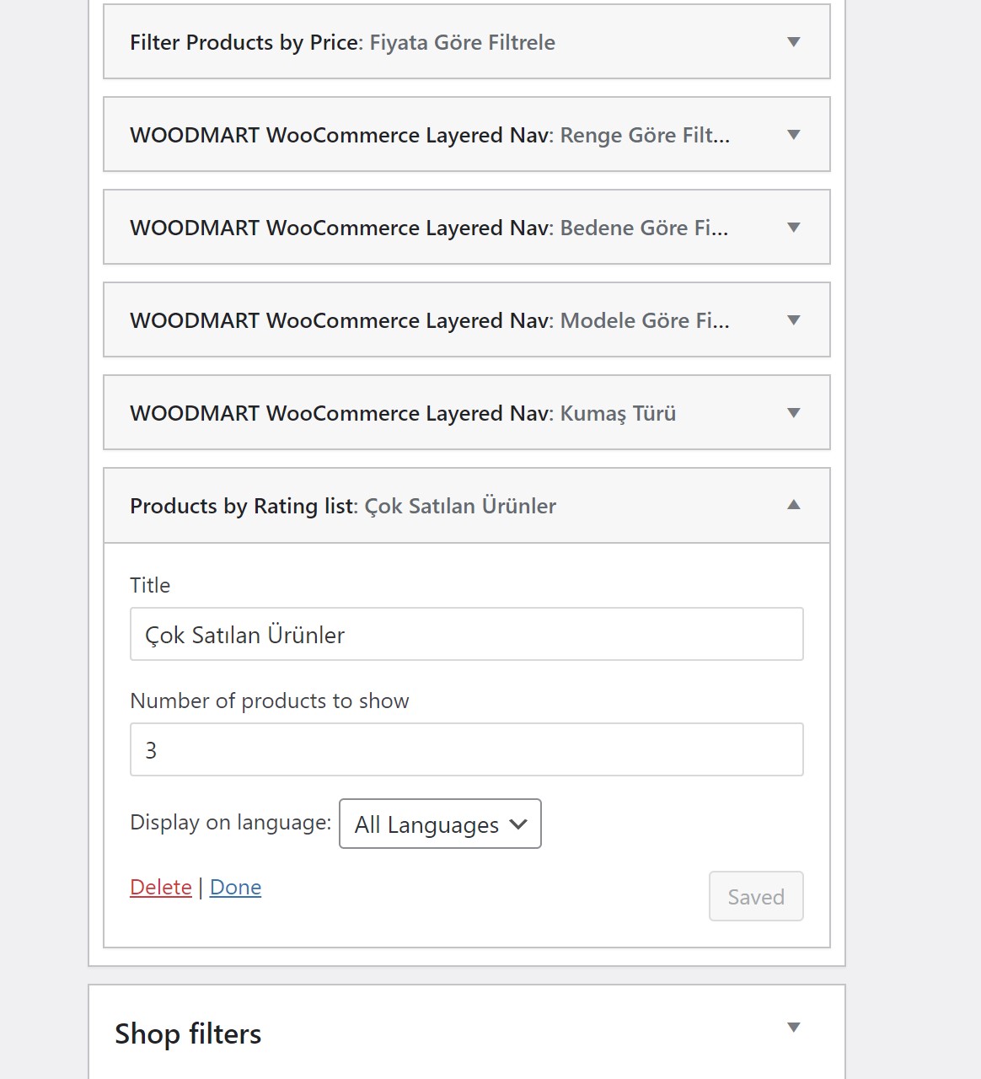Click the Shop filters heading

[x=188, y=1033]
